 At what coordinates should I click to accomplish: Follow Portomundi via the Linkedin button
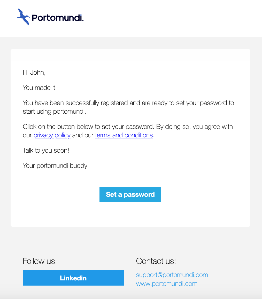(73, 278)
